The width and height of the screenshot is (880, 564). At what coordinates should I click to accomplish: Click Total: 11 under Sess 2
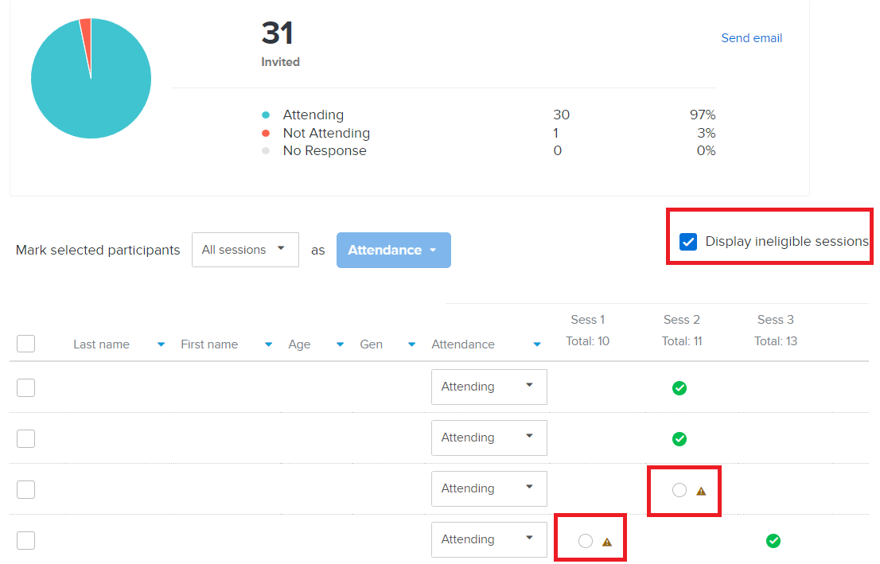[682, 341]
